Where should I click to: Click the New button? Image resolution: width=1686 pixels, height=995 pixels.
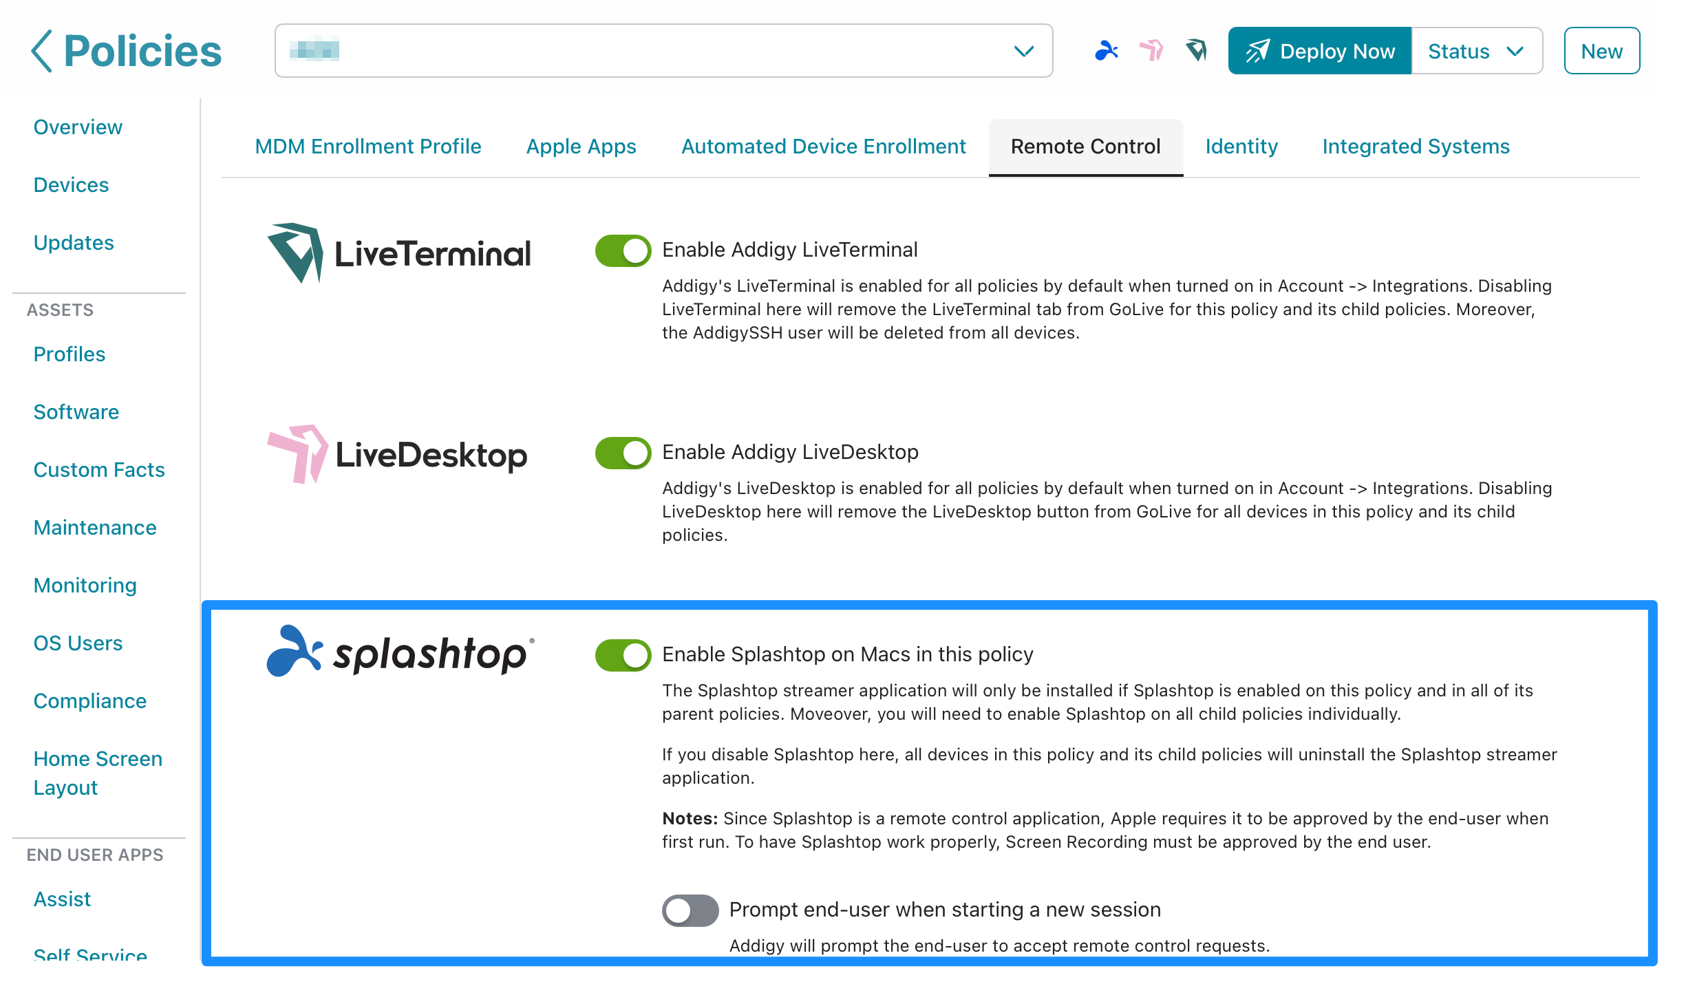click(1601, 50)
